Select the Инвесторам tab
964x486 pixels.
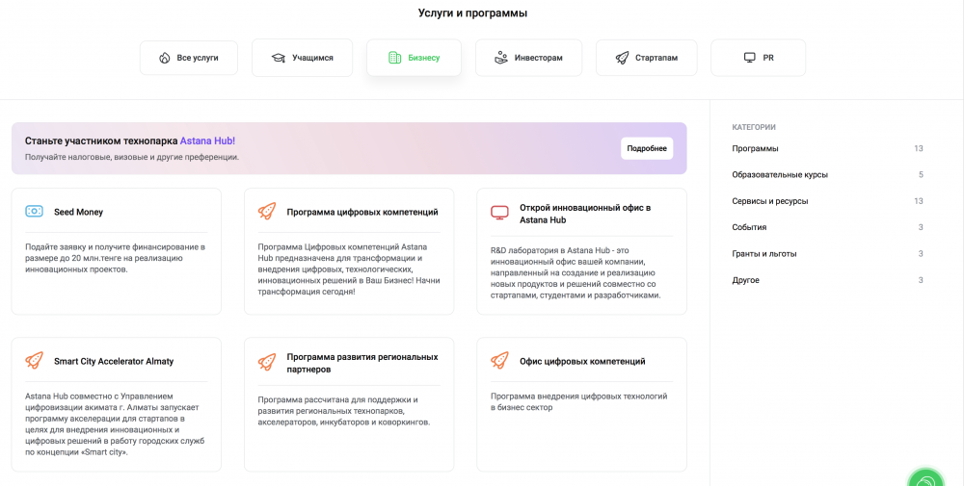coord(528,58)
